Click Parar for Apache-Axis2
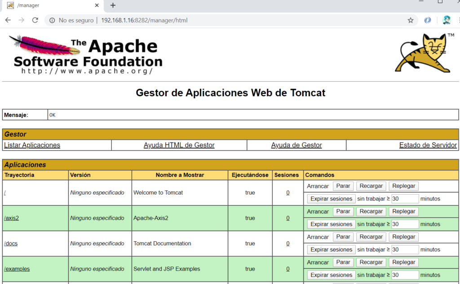Screen dimensions: 460x284 click(x=343, y=212)
